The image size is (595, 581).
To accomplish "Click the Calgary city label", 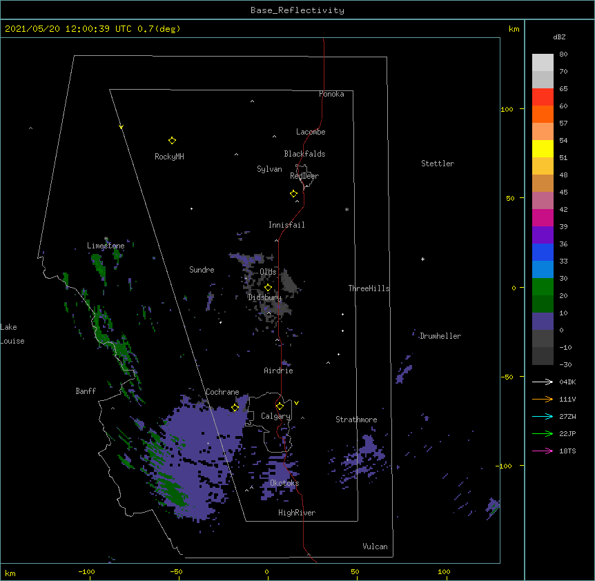I will [276, 416].
